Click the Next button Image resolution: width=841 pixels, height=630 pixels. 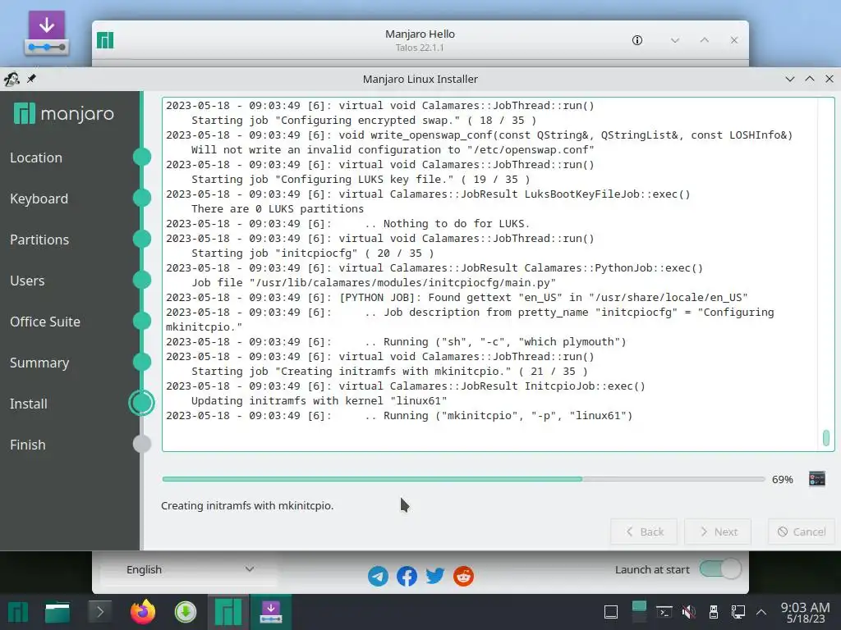pos(718,532)
